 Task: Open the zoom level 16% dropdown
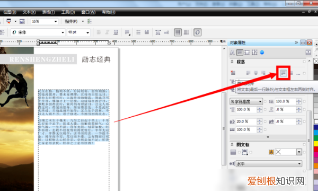[56, 21]
